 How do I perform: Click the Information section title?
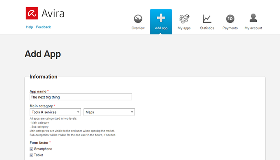pos(43,77)
